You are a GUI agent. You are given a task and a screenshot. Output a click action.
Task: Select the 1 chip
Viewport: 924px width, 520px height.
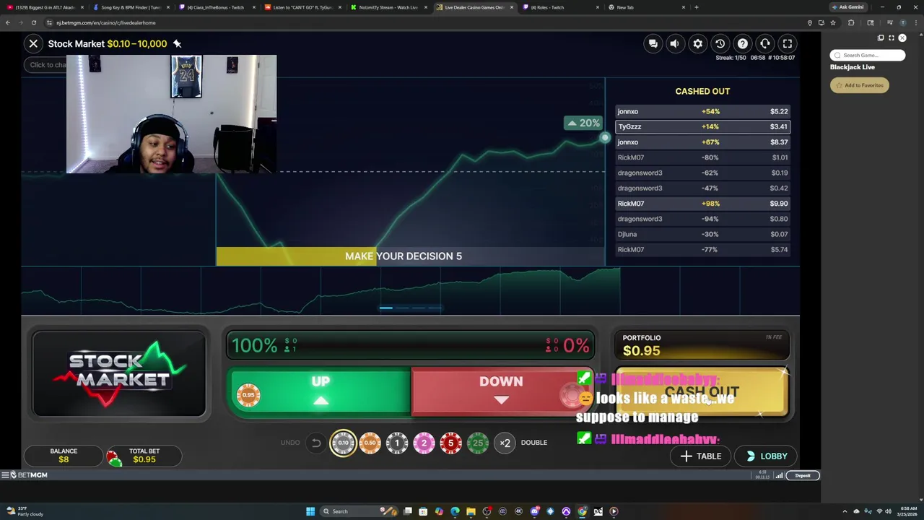(x=396, y=443)
